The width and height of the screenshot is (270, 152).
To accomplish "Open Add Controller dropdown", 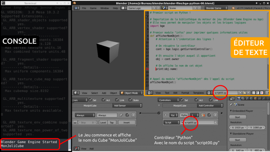I will [210, 105].
